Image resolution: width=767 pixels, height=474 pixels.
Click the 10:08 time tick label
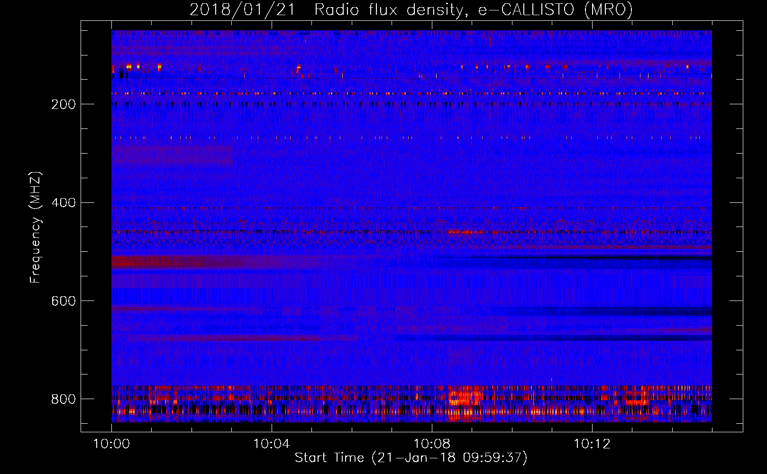pos(432,444)
